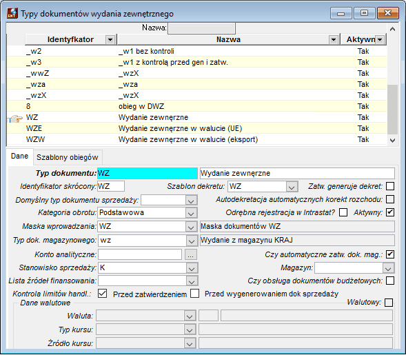The image size is (406, 355).
Task: Toggle Czy automatyczne zatw. dok. mag. checkbox
Action: pos(390,254)
